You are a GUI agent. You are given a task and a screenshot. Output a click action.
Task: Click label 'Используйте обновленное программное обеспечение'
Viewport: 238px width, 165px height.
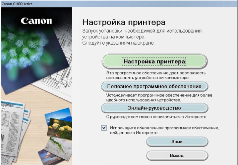[164, 128]
